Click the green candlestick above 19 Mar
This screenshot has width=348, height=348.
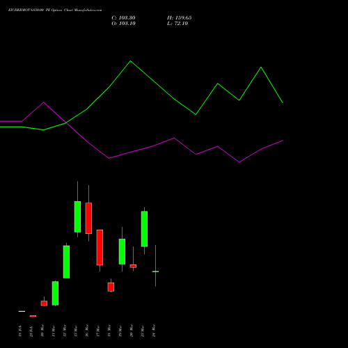122,251
